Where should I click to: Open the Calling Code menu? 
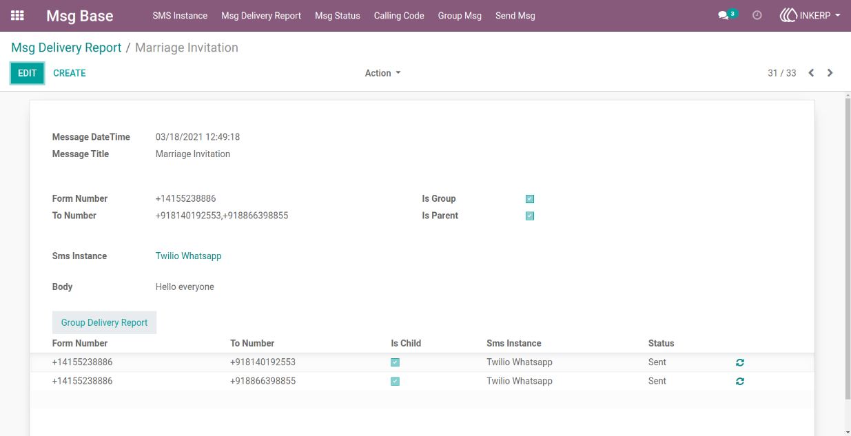tap(399, 15)
